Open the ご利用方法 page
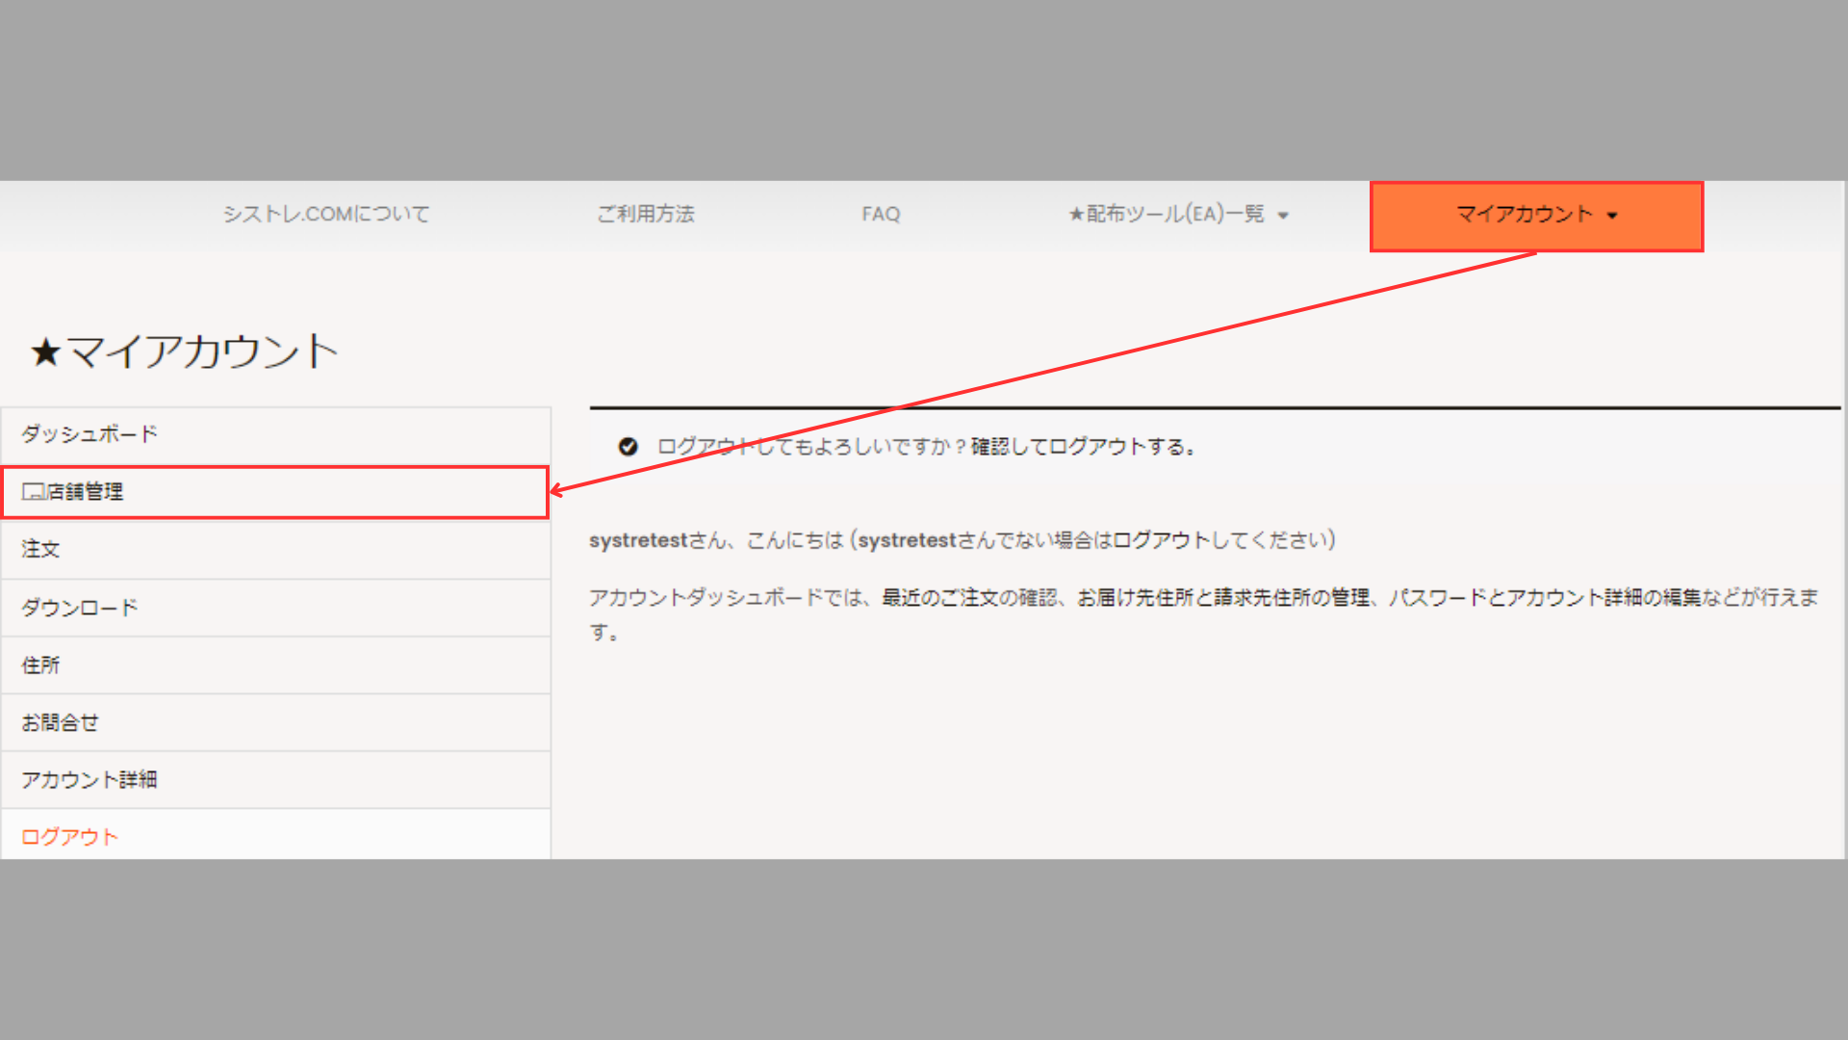Viewport: 1848px width, 1040px height. 645,214
